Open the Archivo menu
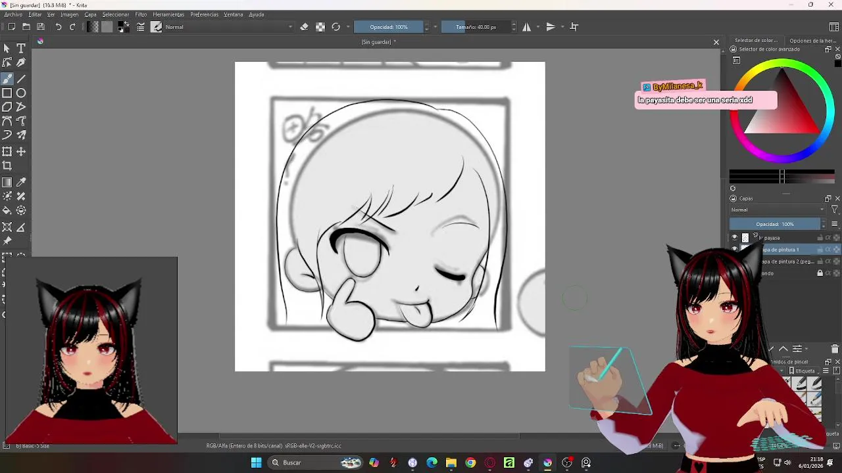Screen dimensions: 842x473 pyautogui.click(x=13, y=14)
